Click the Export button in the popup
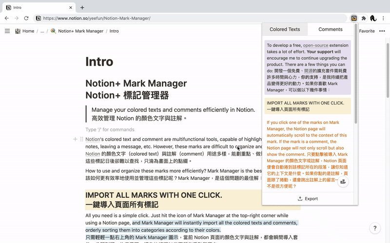This screenshot has height=243, width=390. tap(308, 199)
